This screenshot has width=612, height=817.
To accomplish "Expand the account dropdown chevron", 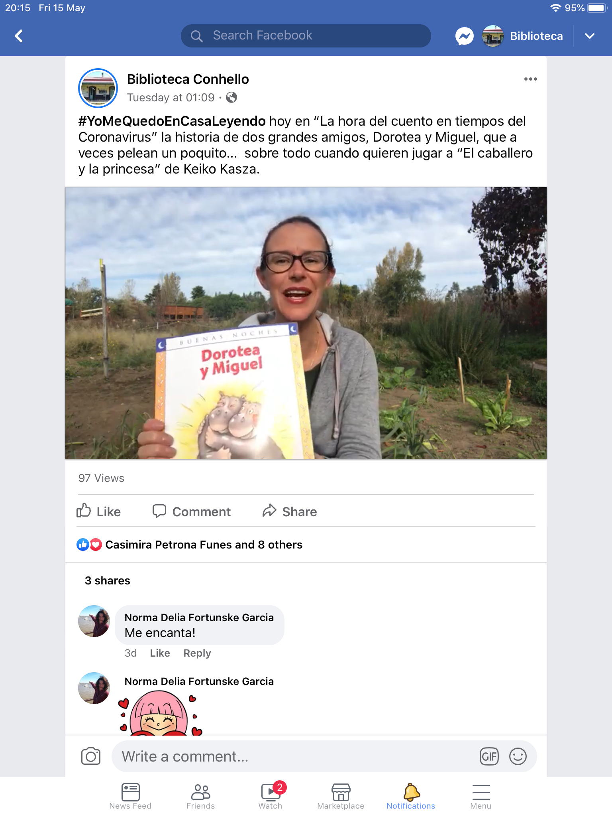I will pyautogui.click(x=590, y=36).
